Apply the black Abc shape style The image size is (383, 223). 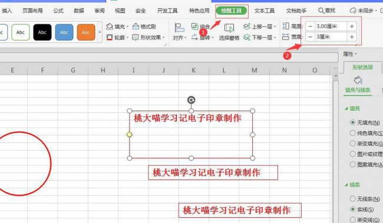point(42,32)
